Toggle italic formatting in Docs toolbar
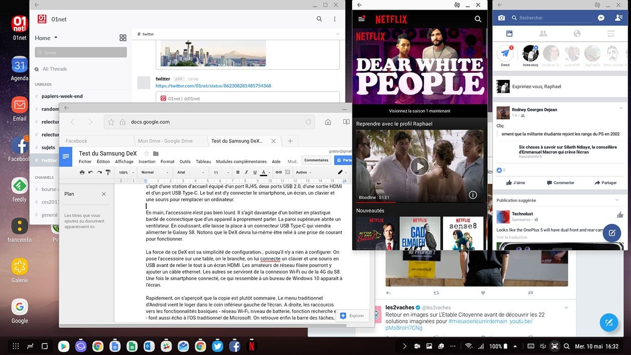The height and width of the screenshot is (355, 631). click(246, 172)
